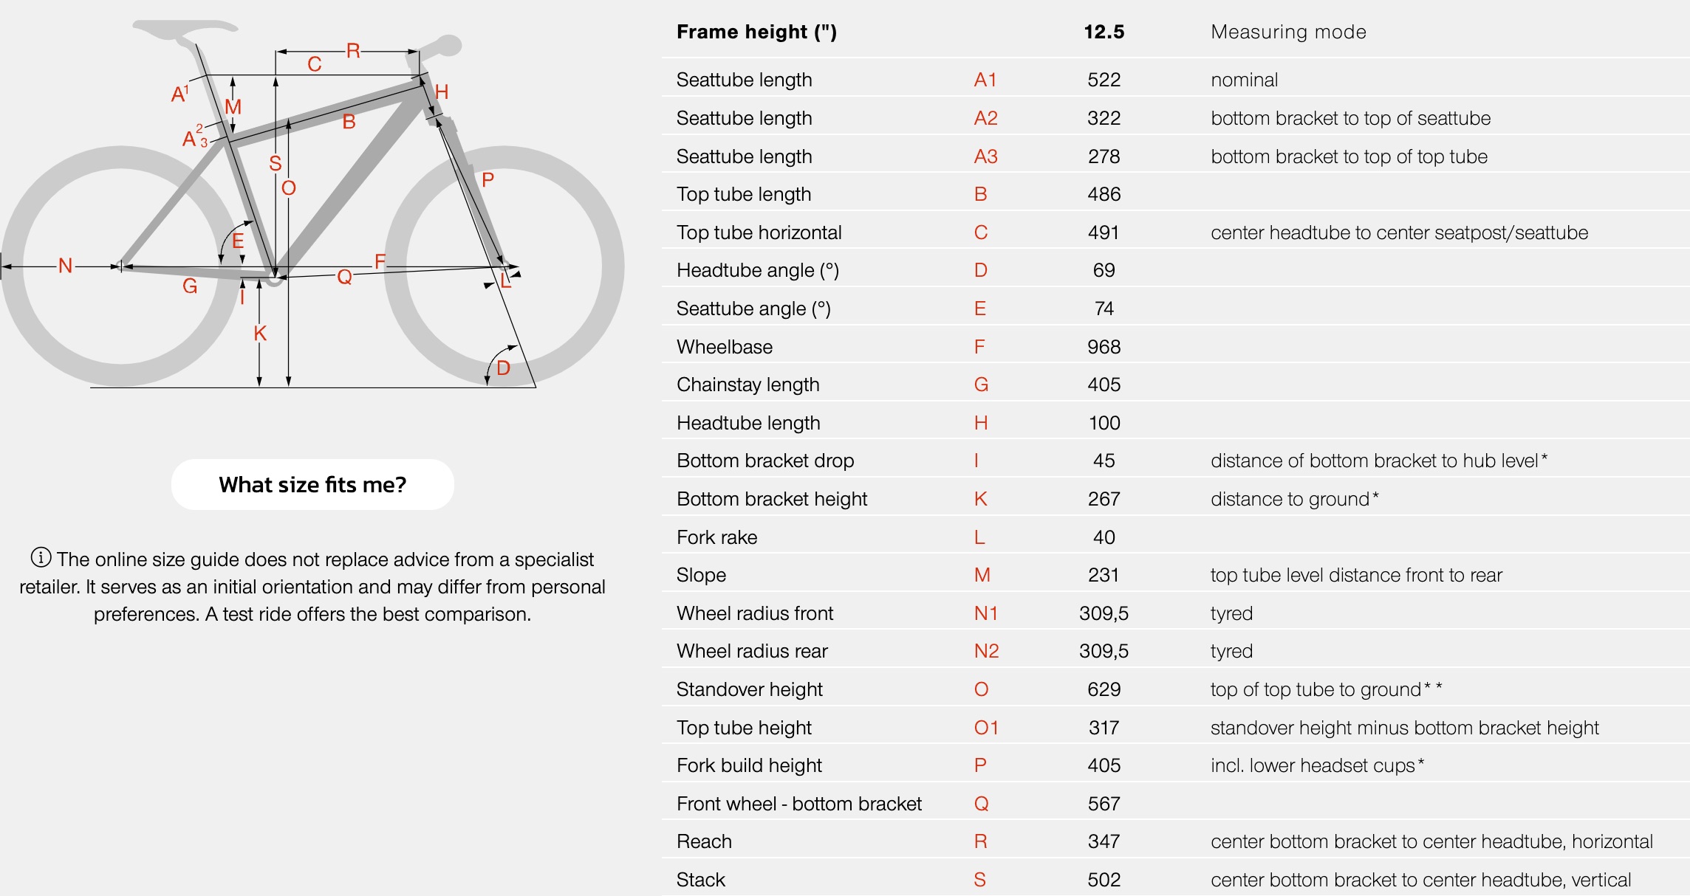Click the 'What size fits me?' button
This screenshot has height=896, width=1690.
tap(312, 484)
